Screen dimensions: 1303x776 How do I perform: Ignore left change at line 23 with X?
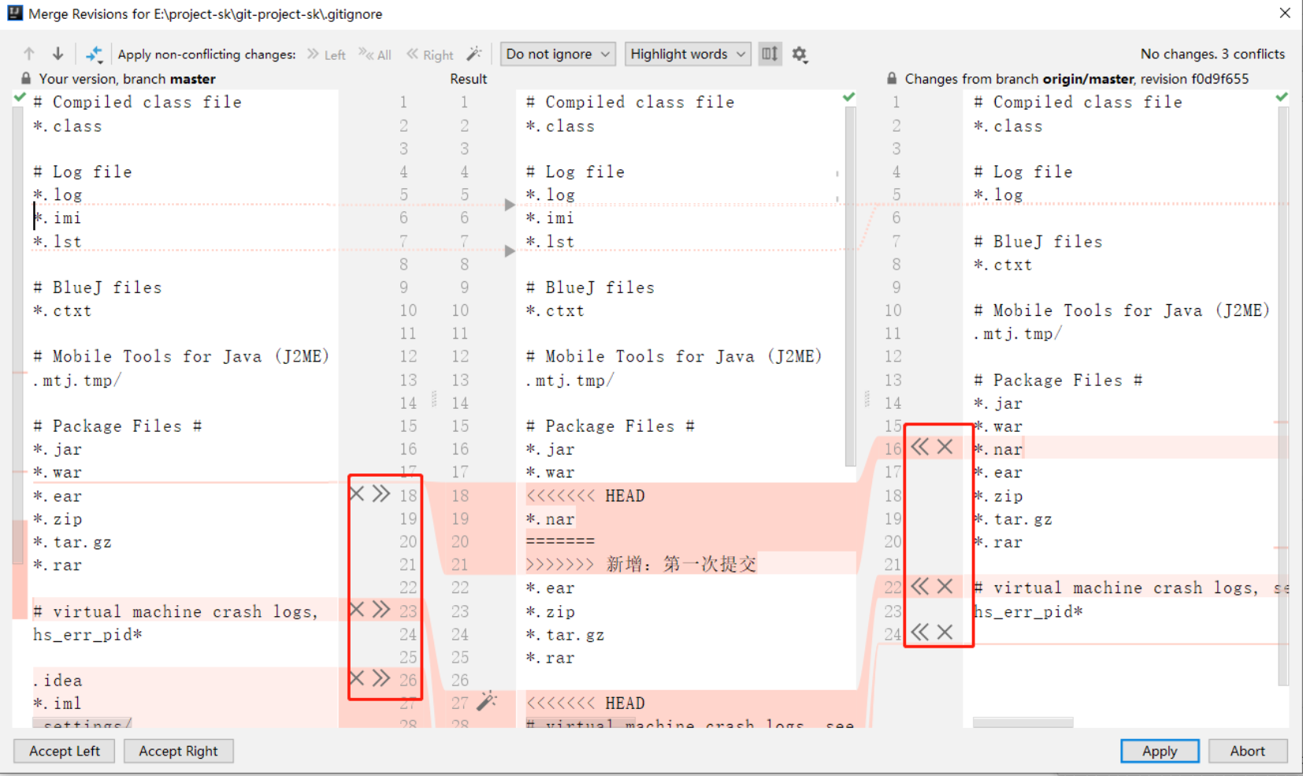357,609
